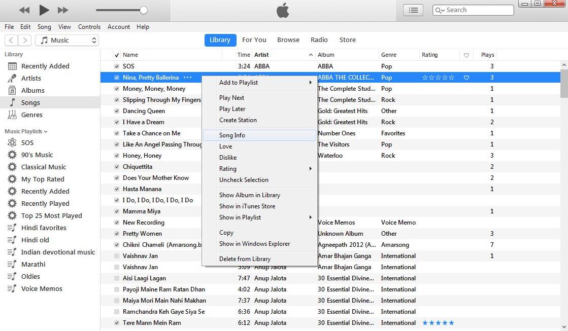Click the checkmark column header
The image size is (568, 331).
(x=117, y=55)
